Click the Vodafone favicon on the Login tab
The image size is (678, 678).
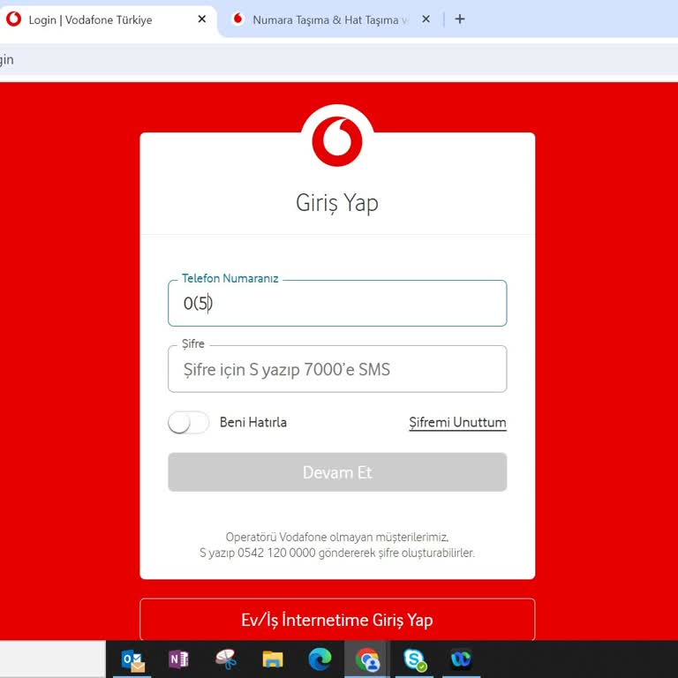coord(14,19)
